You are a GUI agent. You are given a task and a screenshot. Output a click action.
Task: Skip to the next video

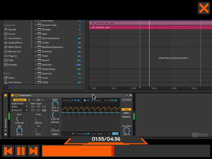click(33, 151)
